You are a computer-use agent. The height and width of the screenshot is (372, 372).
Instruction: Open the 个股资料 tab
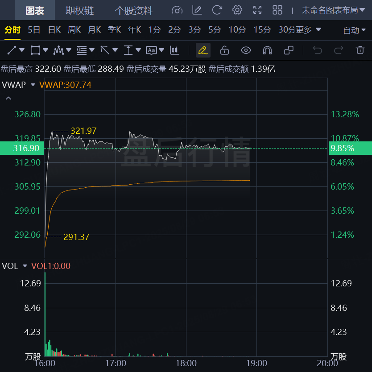[x=133, y=11]
